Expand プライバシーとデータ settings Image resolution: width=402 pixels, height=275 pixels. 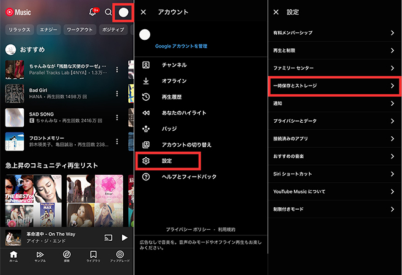pos(335,121)
